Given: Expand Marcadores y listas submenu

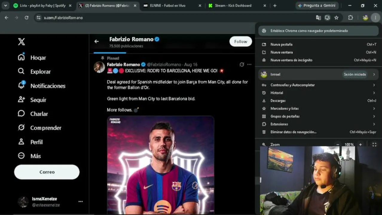Looking at the screenshot, I should pos(318,108).
